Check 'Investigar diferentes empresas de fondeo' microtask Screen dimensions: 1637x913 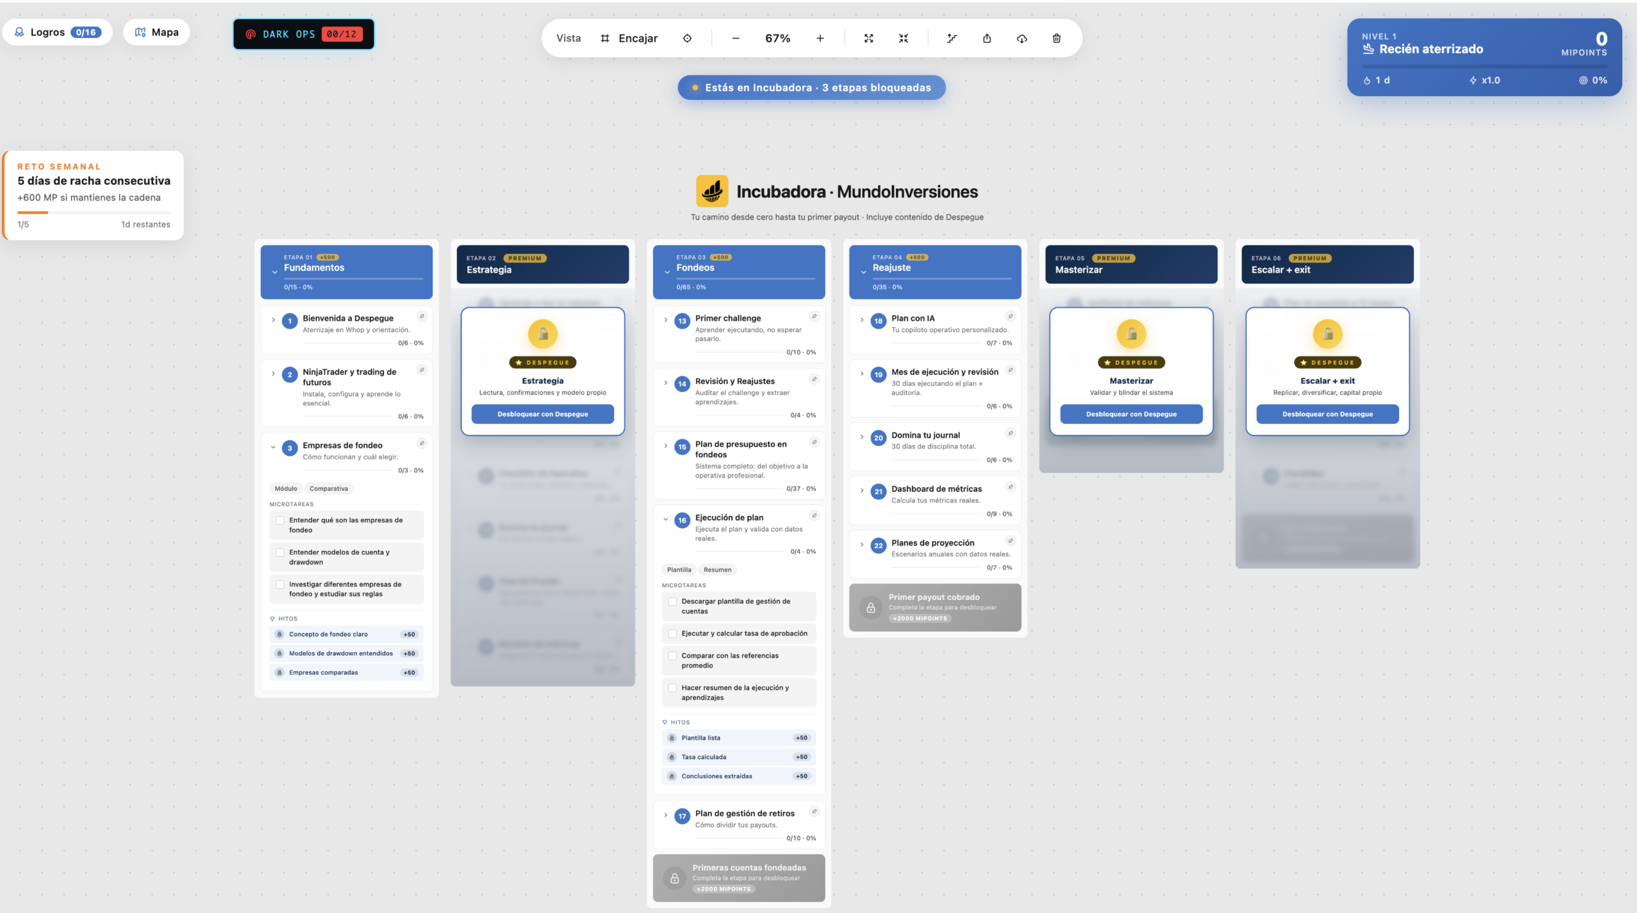pos(280,584)
